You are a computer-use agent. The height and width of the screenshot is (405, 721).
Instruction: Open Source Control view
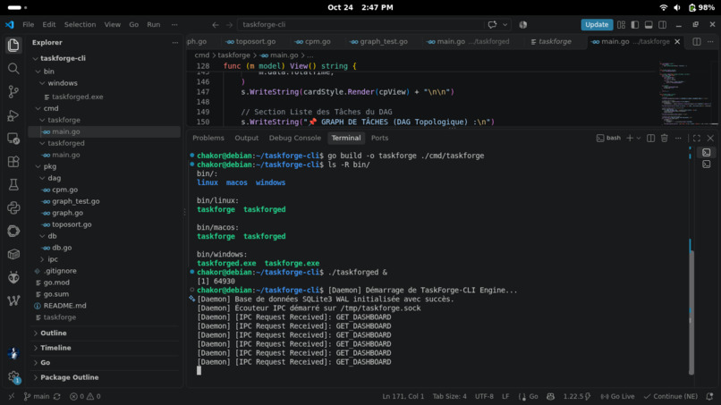click(x=13, y=92)
